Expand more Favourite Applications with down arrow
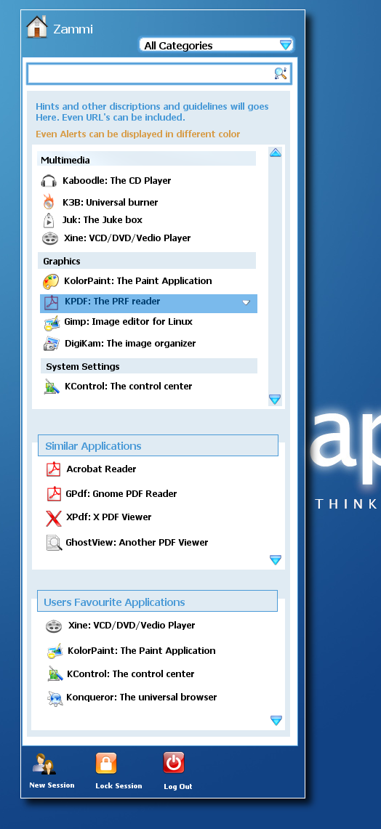381x829 pixels. [276, 720]
